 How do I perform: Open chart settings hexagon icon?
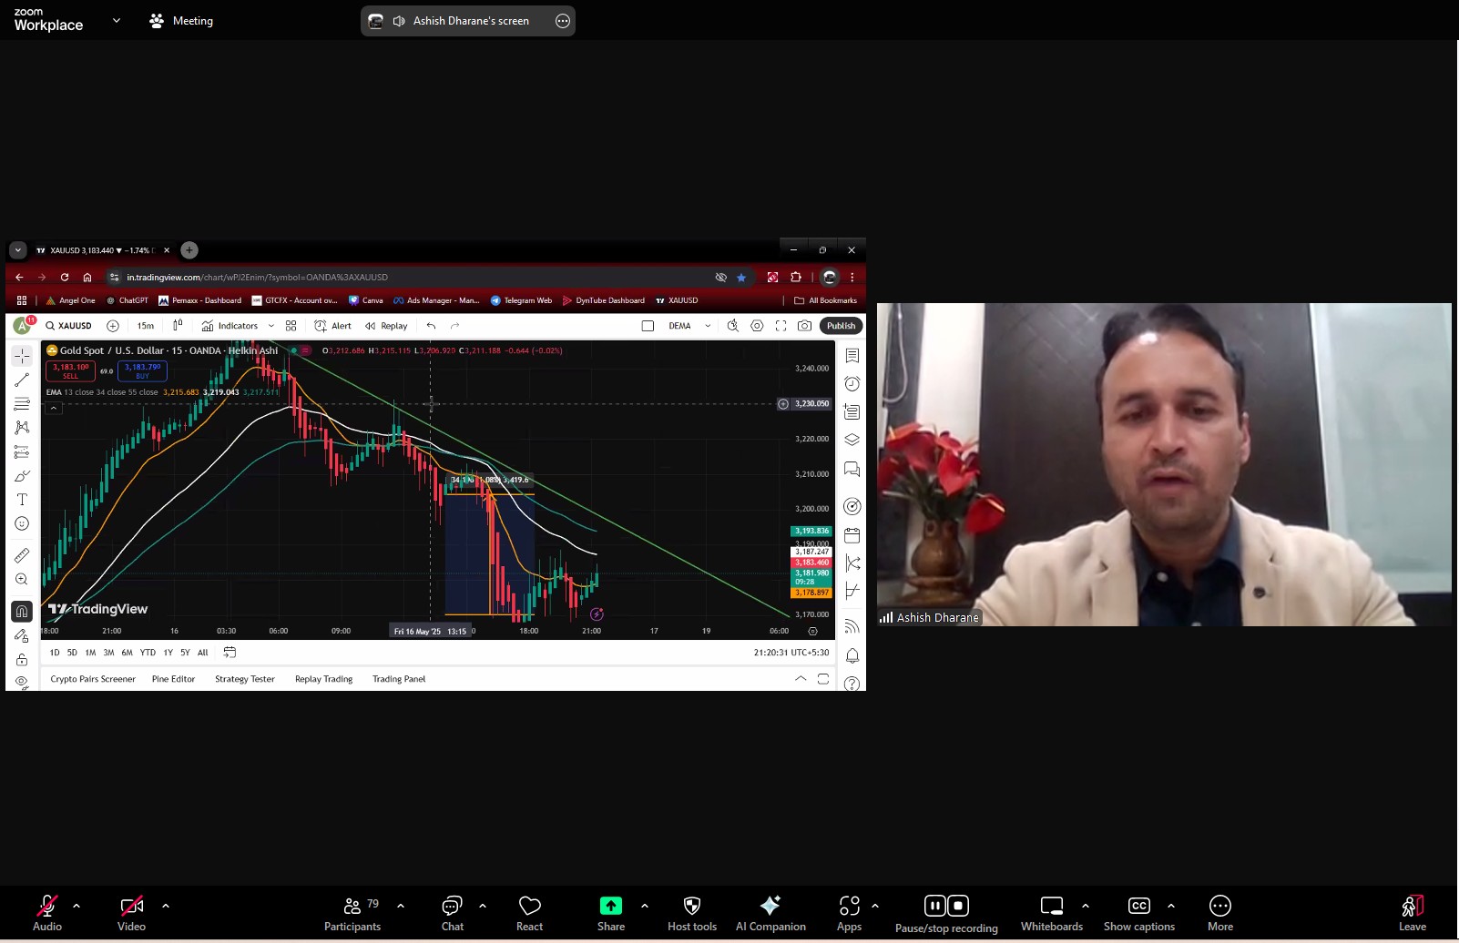pos(757,326)
